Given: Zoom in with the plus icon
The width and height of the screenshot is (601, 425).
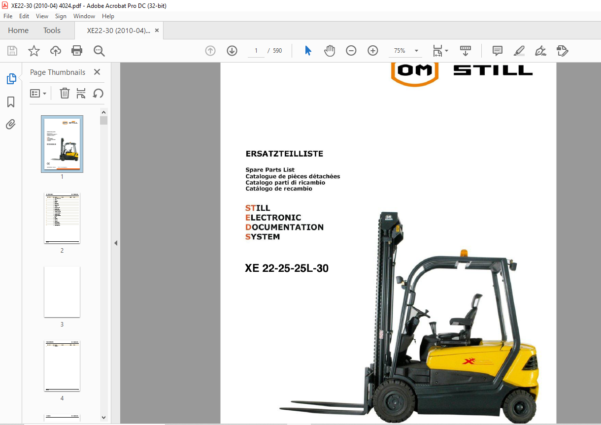Looking at the screenshot, I should coord(373,51).
